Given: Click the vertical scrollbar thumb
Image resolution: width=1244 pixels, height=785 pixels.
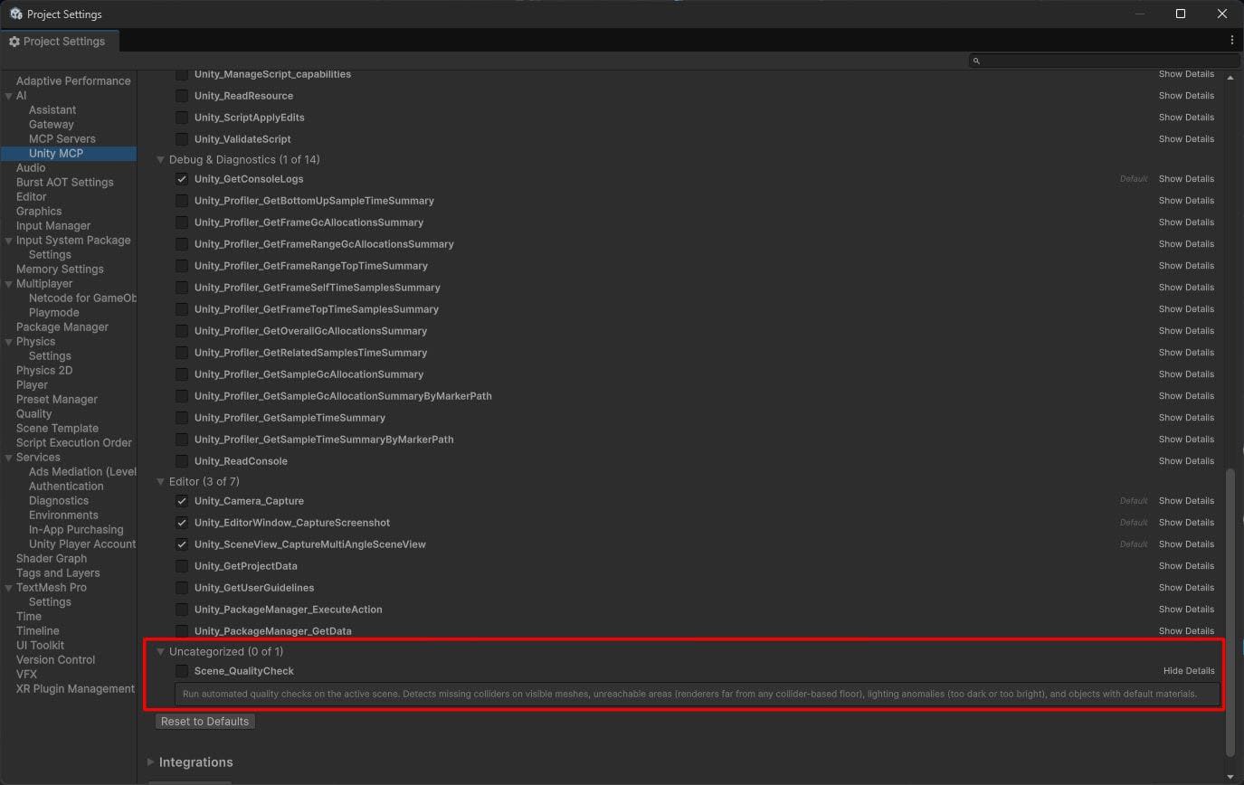Looking at the screenshot, I should point(1230,612).
